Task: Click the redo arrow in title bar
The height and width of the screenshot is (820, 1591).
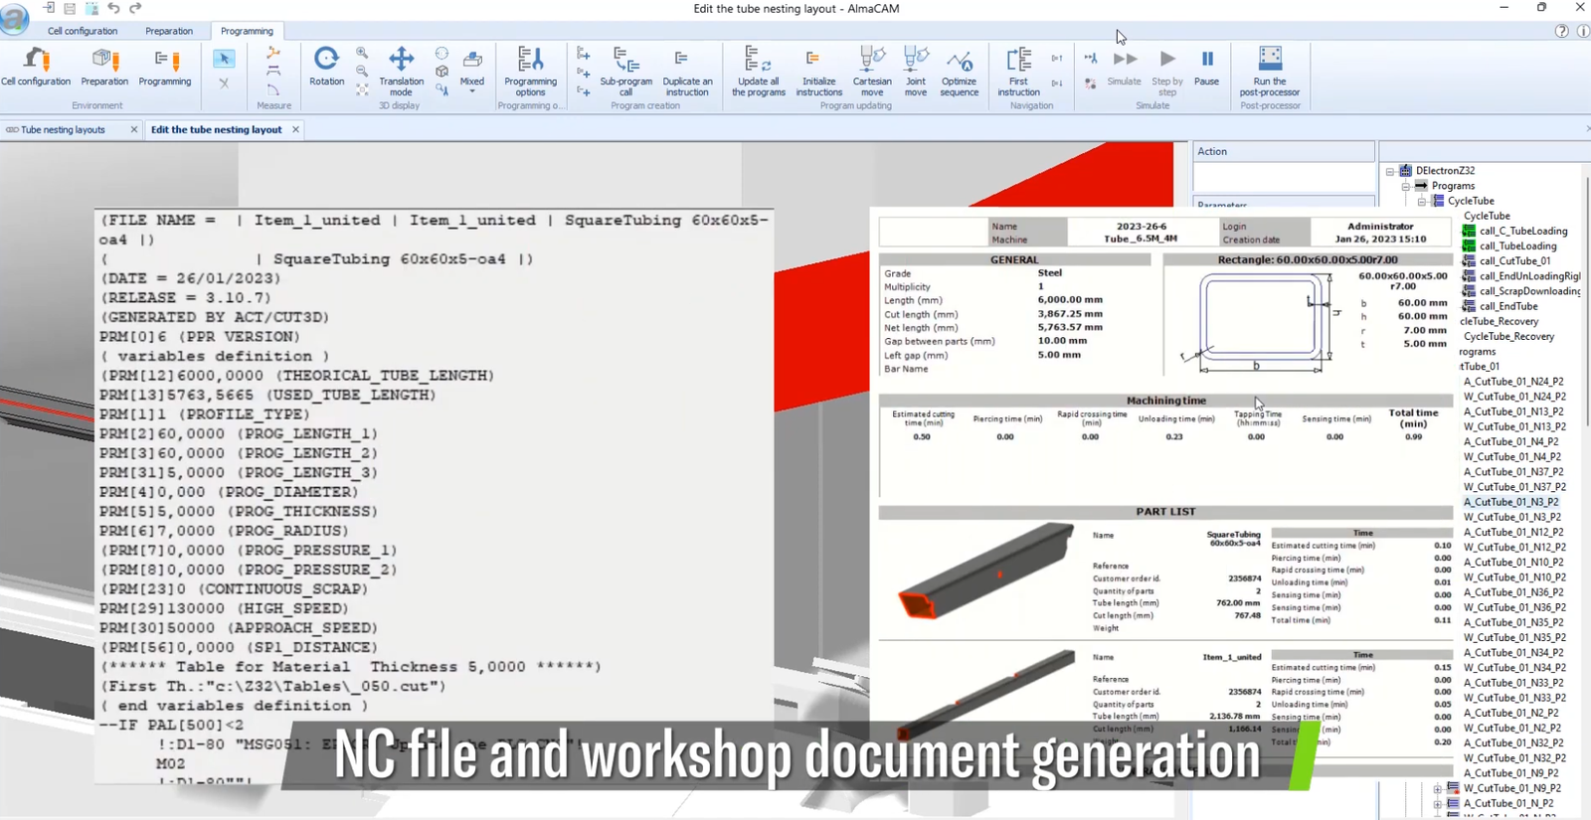Action: (x=135, y=8)
